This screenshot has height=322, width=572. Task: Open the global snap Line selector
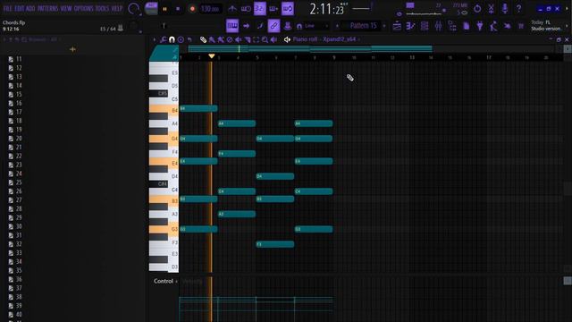pos(313,26)
